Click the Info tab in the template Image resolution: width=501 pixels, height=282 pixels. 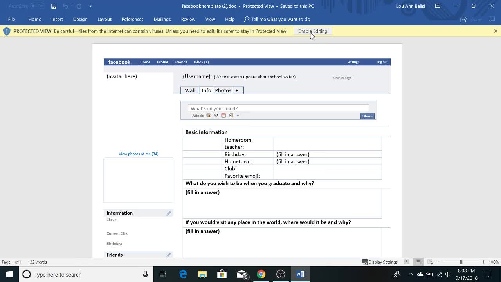[x=206, y=90]
